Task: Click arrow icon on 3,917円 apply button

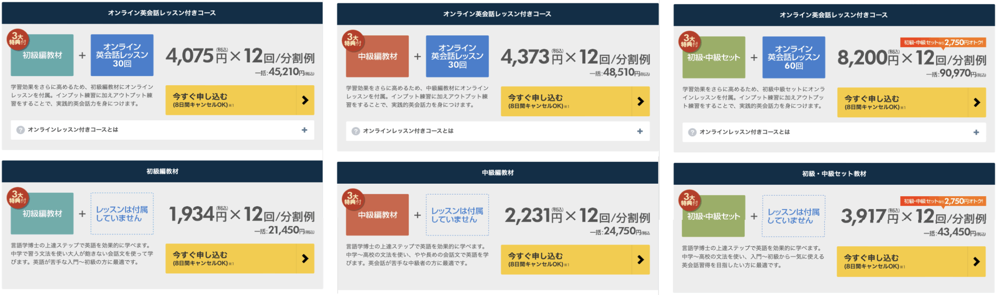Action: tap(976, 262)
